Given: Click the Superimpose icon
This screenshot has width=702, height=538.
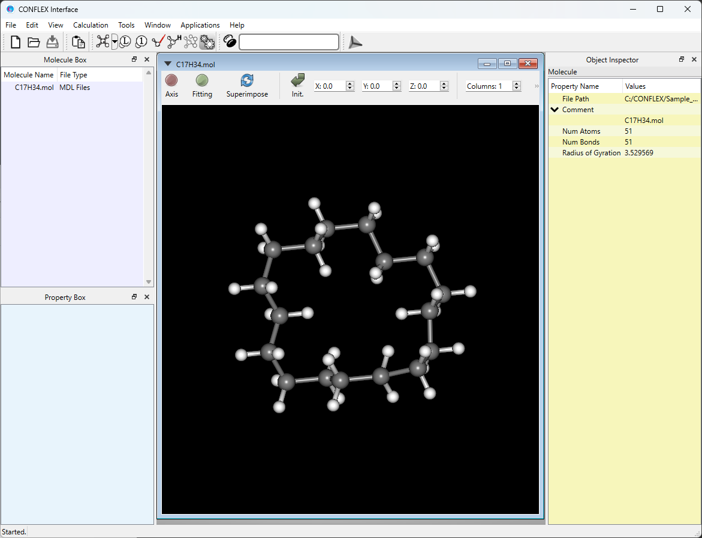Looking at the screenshot, I should pos(247,80).
